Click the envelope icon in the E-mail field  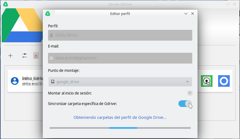click(51, 58)
